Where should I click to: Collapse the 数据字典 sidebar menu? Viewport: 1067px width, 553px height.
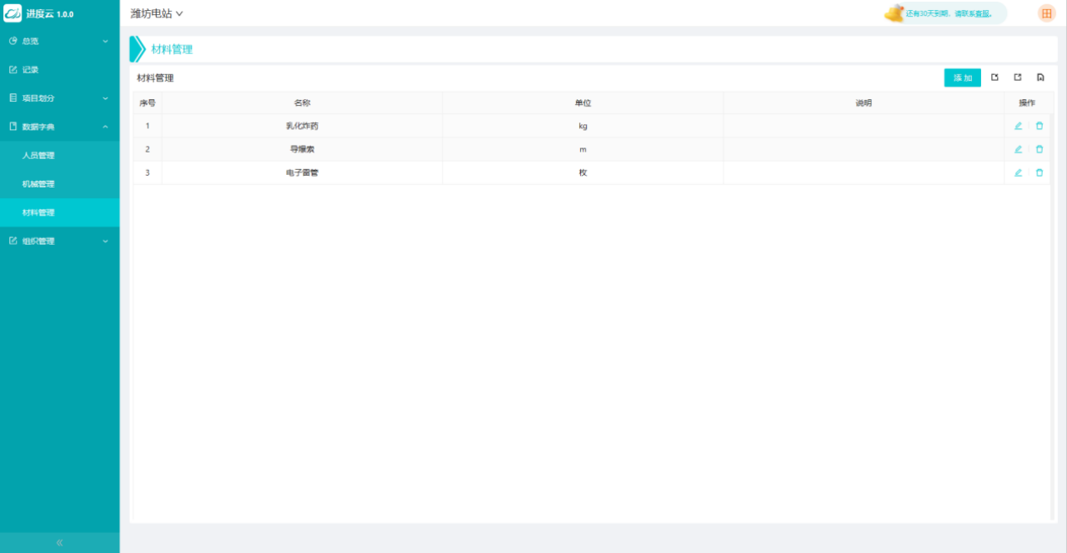click(x=59, y=127)
